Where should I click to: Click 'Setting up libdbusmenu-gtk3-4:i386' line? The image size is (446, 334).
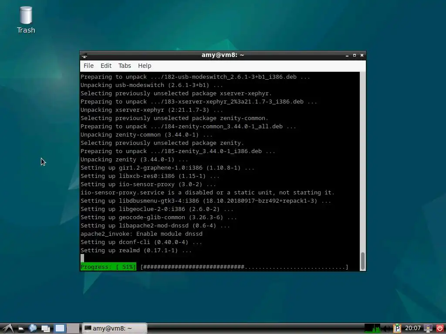click(206, 201)
